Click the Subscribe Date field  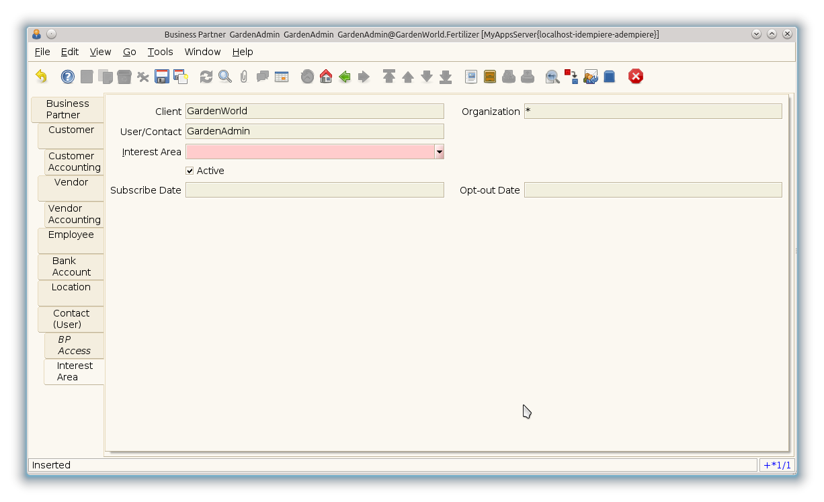pos(315,190)
